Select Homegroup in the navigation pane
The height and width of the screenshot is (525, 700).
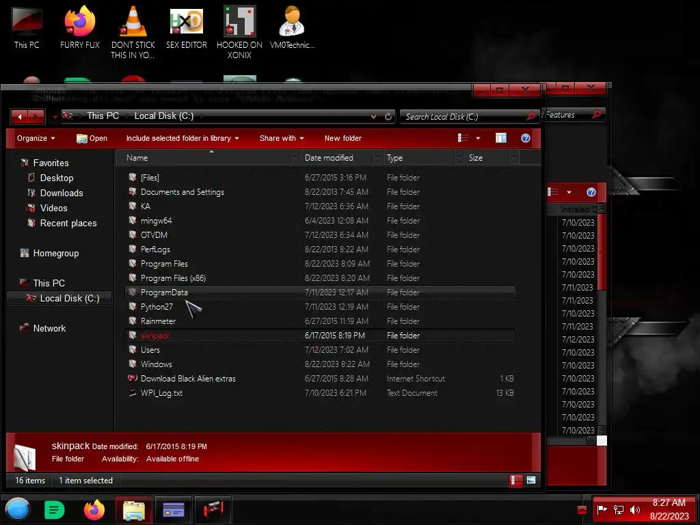pos(55,253)
